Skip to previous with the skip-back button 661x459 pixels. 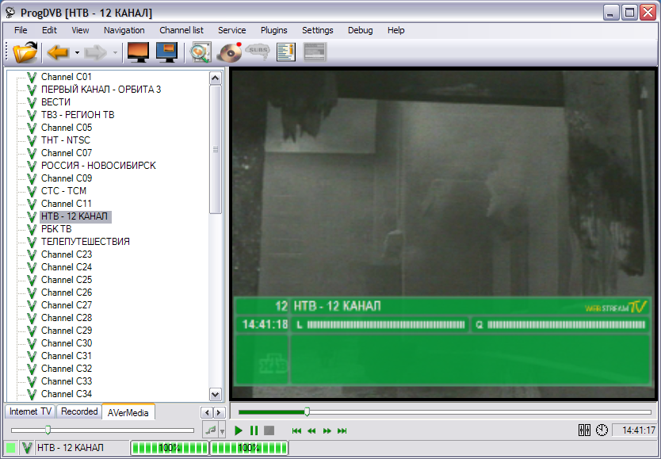point(296,430)
